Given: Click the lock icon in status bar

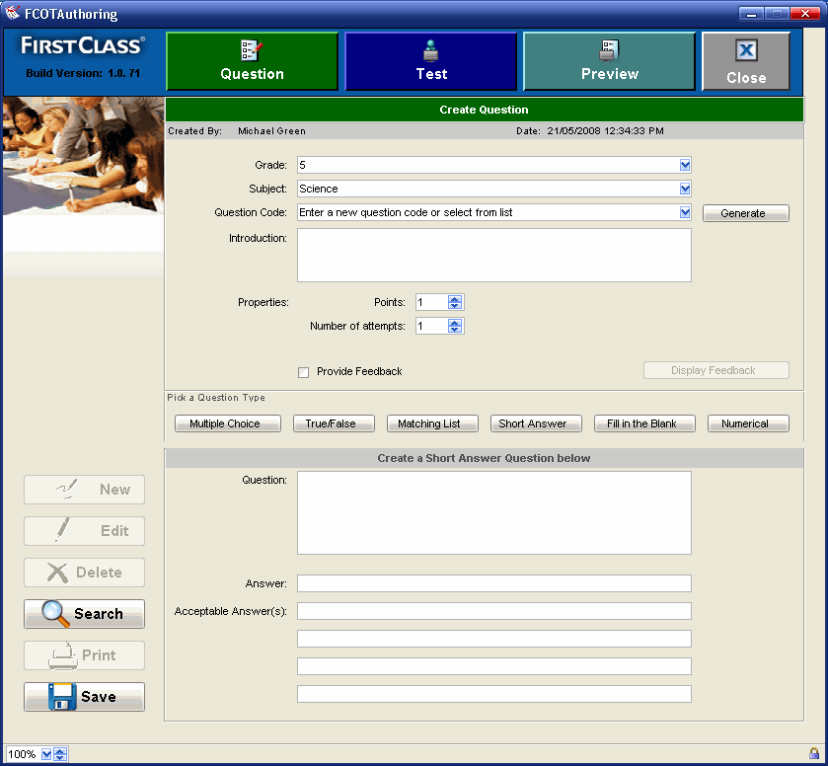Looking at the screenshot, I should click(813, 754).
